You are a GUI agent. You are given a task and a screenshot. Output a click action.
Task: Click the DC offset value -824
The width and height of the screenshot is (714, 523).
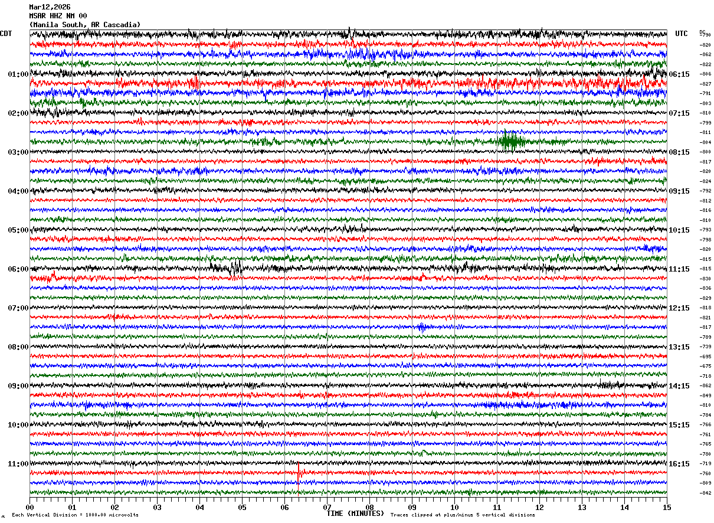705,181
